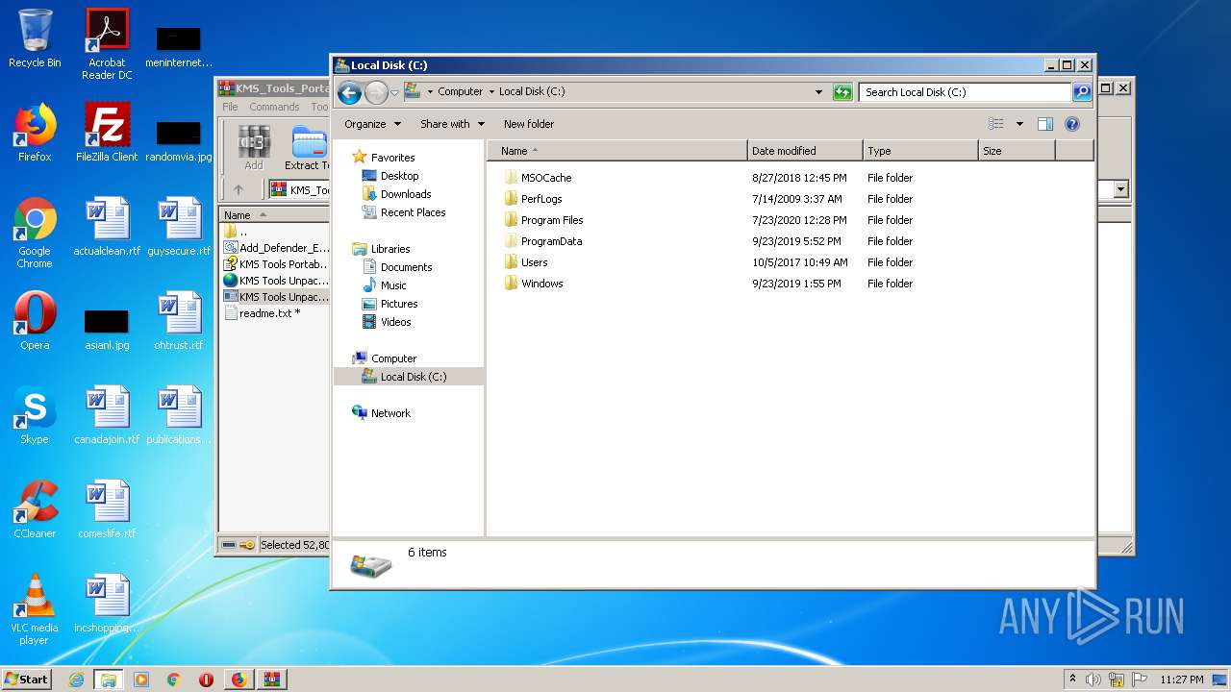Open the Explorer help icon
This screenshot has width=1231, height=692.
[x=1072, y=124]
